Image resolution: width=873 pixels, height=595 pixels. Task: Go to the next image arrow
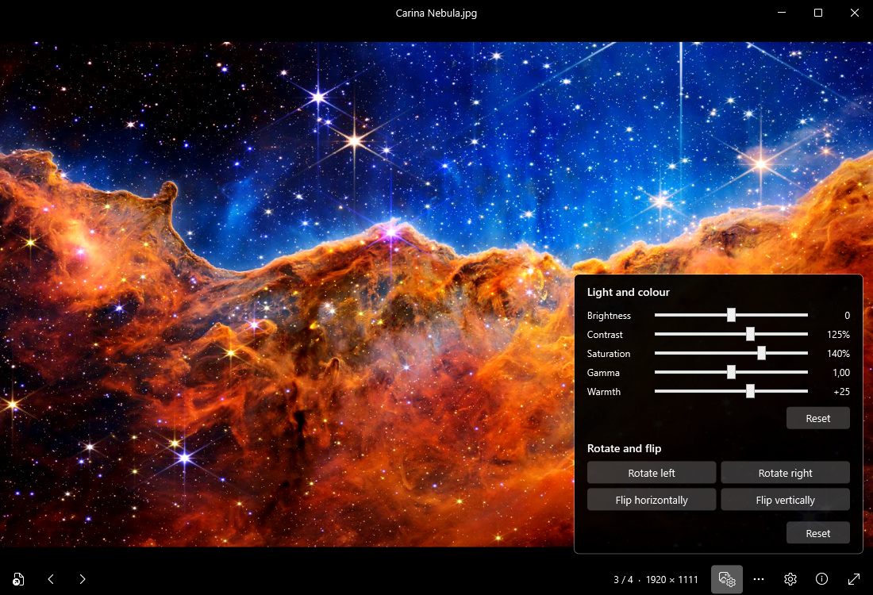pos(83,579)
